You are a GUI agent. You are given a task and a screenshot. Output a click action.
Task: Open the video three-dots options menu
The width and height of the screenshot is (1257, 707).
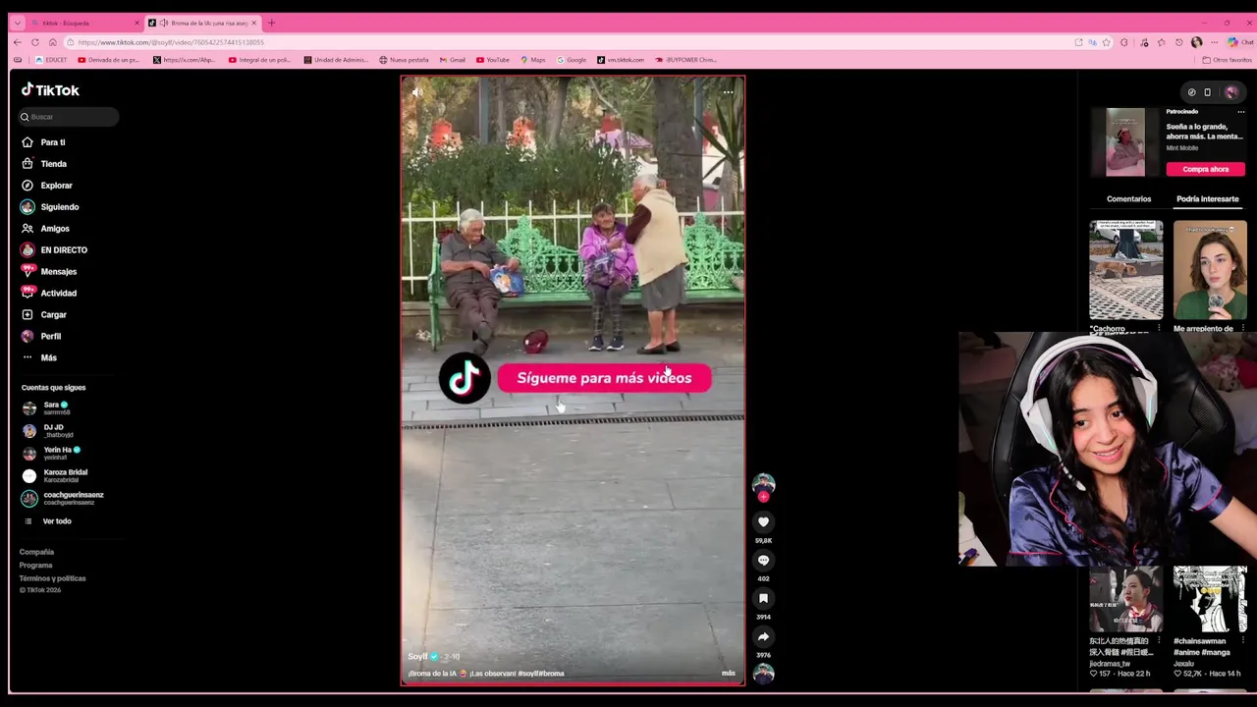coord(728,92)
